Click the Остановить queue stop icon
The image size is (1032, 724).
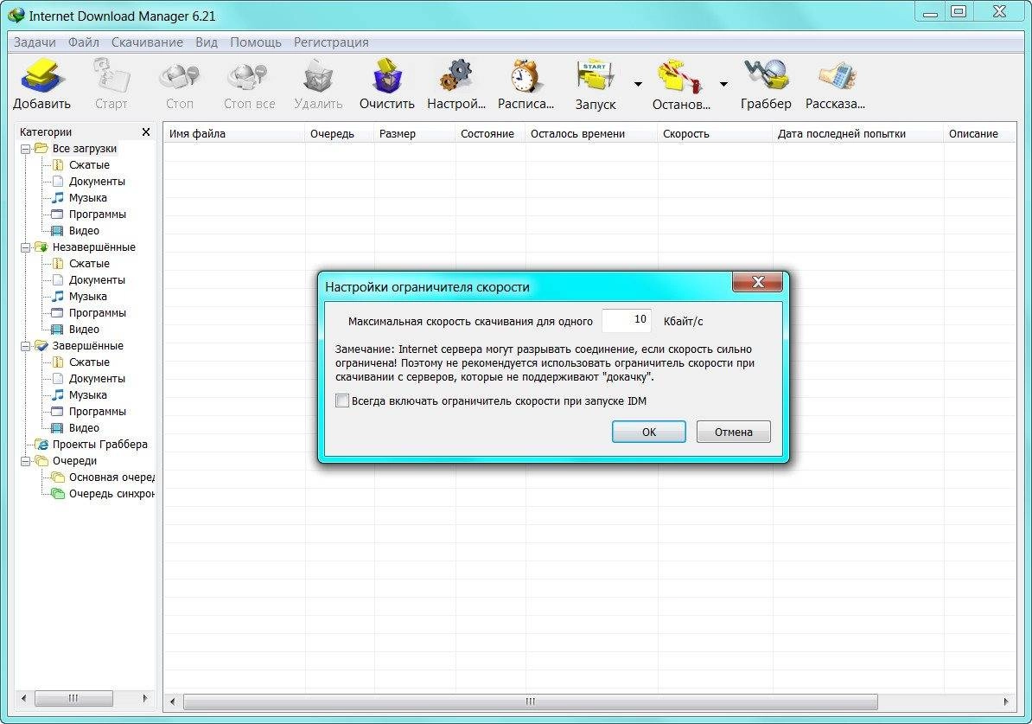click(x=680, y=76)
